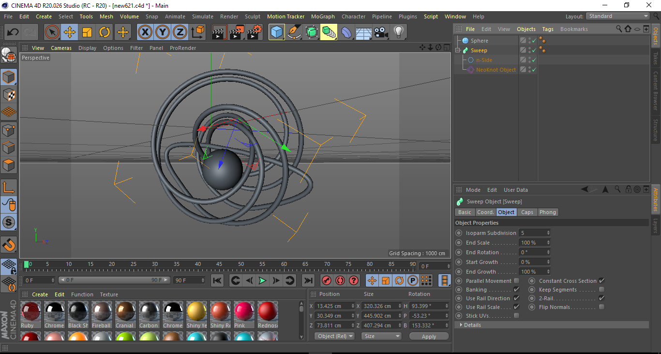
Task: Toggle Y axis lock
Action: coord(162,32)
